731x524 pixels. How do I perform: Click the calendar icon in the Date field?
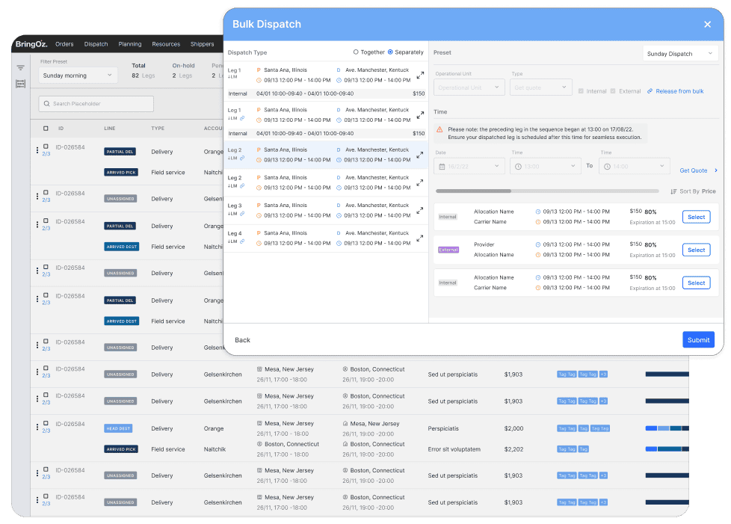click(x=442, y=167)
